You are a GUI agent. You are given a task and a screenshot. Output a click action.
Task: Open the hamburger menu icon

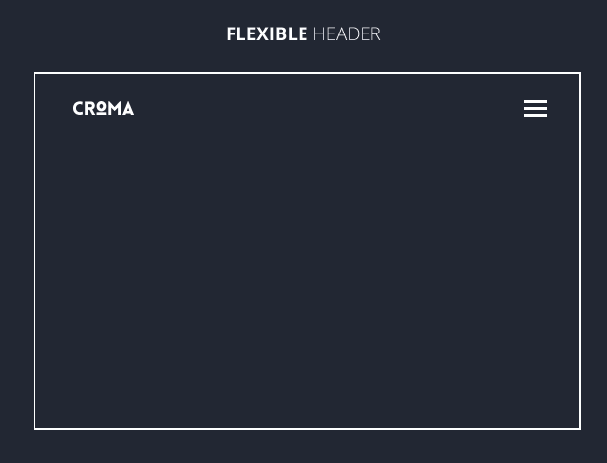[x=535, y=108]
